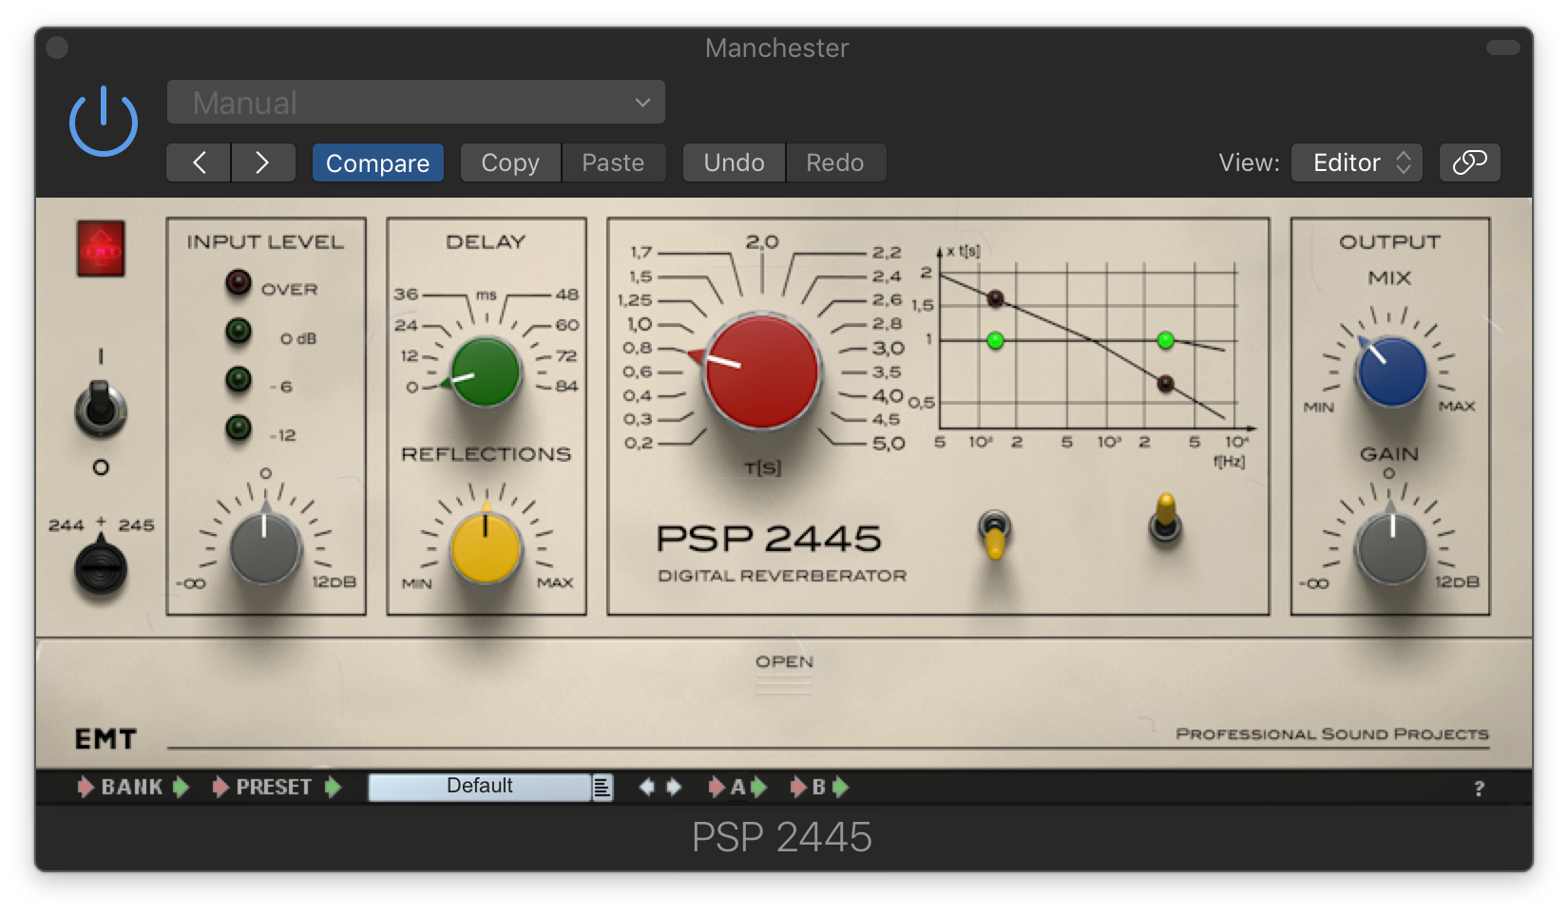Click the PRESET label
The width and height of the screenshot is (1568, 914).
[x=274, y=787]
